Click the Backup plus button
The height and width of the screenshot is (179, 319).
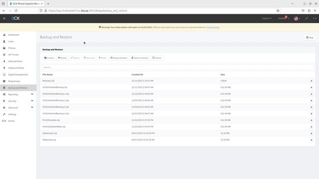62,58
